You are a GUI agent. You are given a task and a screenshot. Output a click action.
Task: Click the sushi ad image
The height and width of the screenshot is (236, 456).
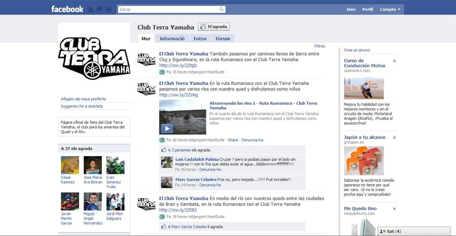[363, 161]
